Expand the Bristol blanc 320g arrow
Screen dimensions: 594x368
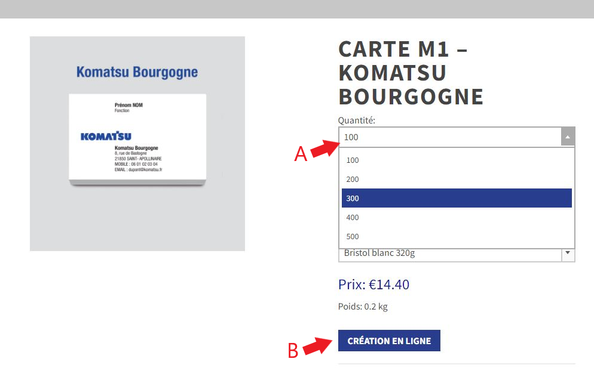pos(568,253)
